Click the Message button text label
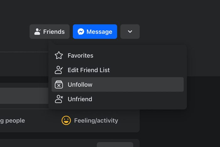 point(99,32)
